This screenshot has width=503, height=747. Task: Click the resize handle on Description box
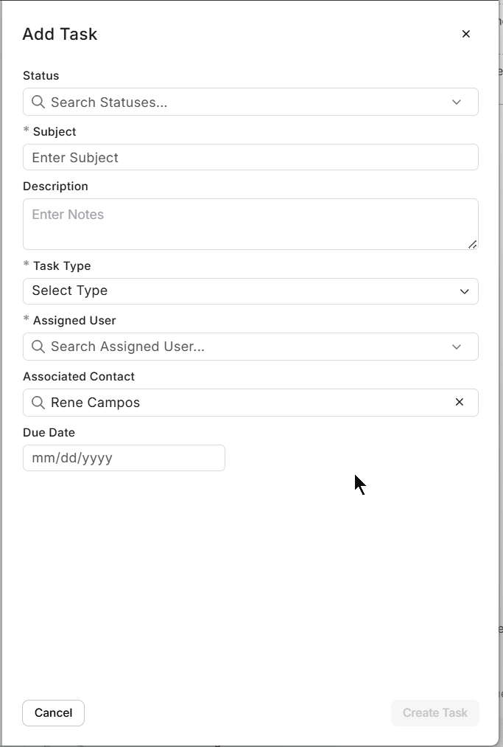(x=472, y=245)
